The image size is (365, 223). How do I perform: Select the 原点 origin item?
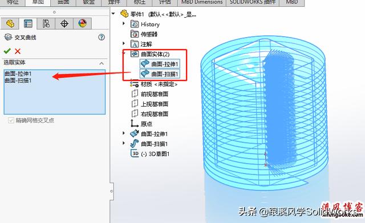coord(147,124)
